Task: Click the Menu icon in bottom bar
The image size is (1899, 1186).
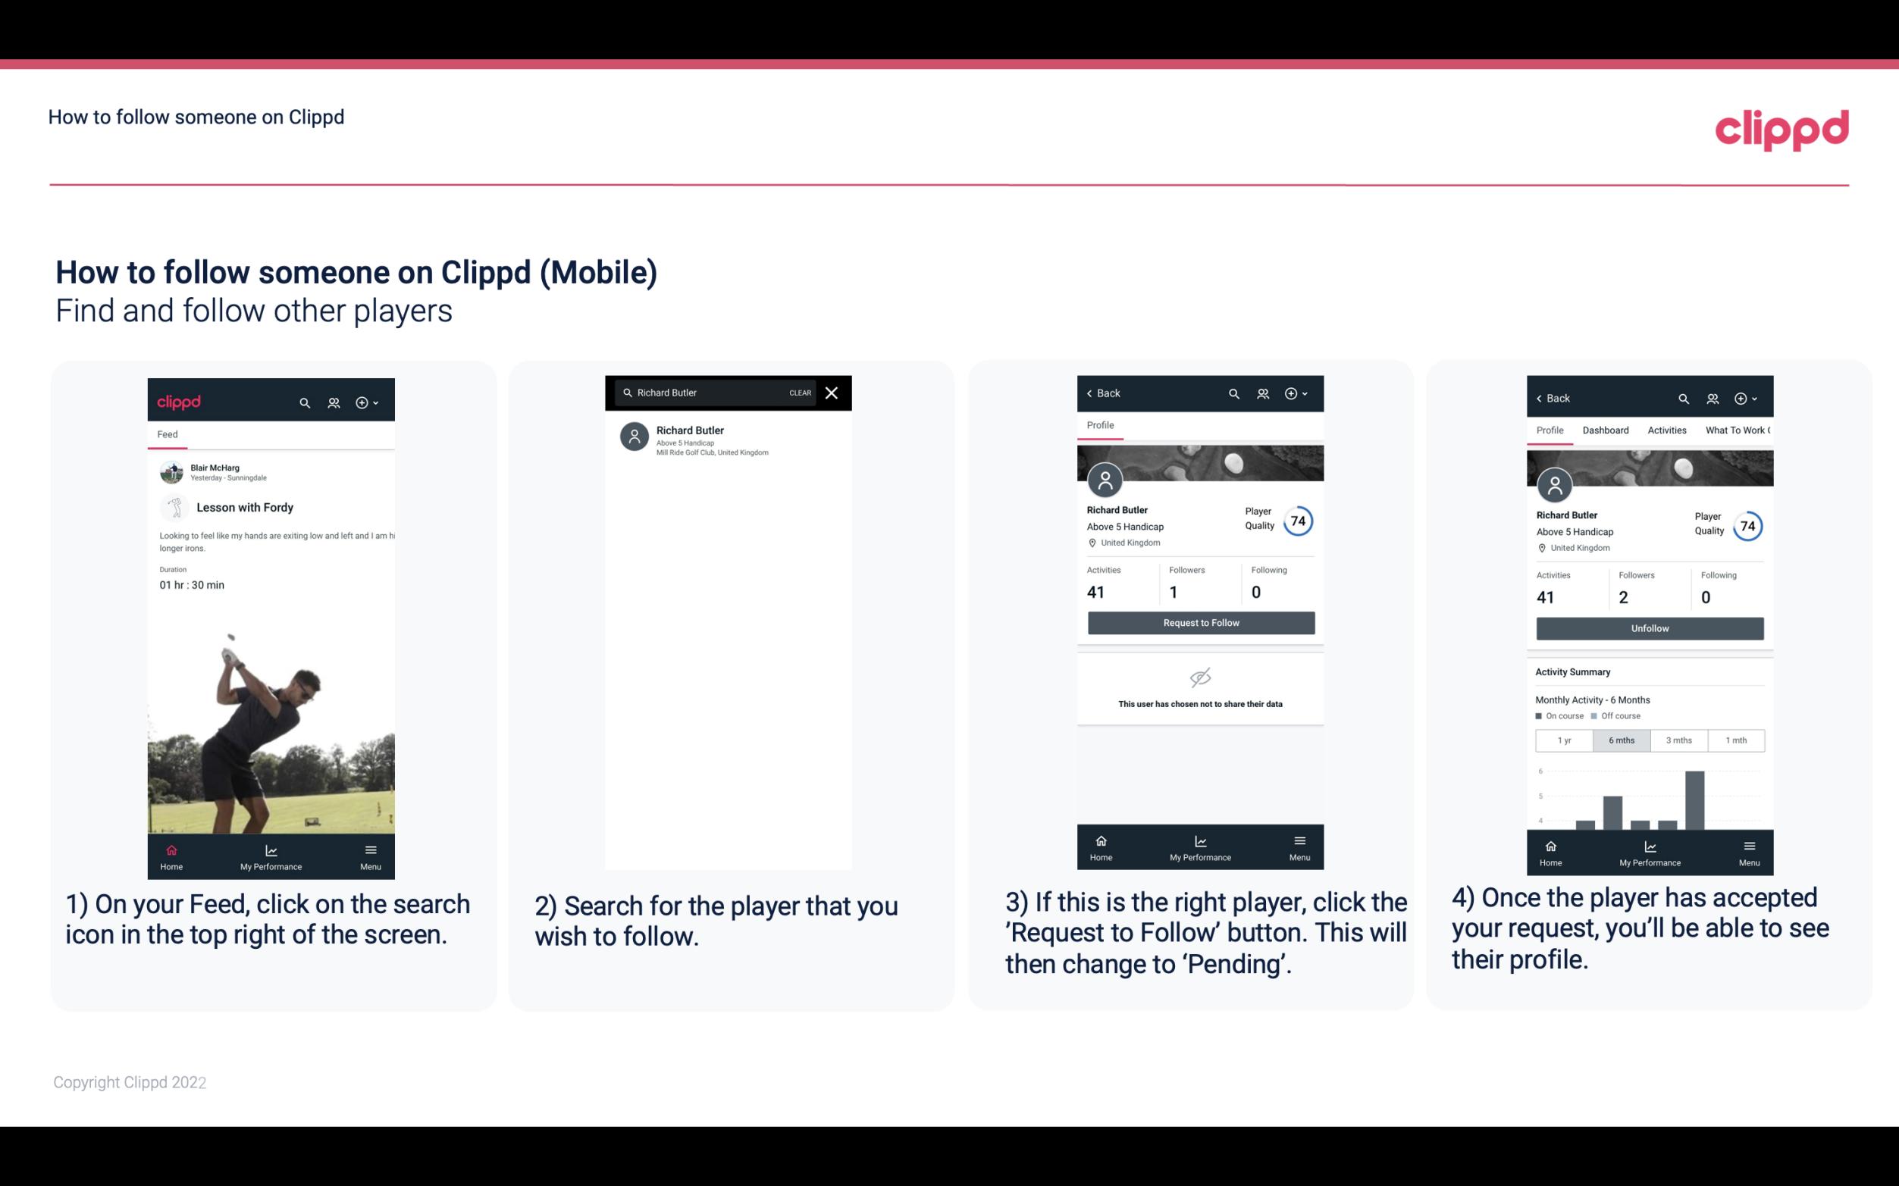Action: (370, 847)
